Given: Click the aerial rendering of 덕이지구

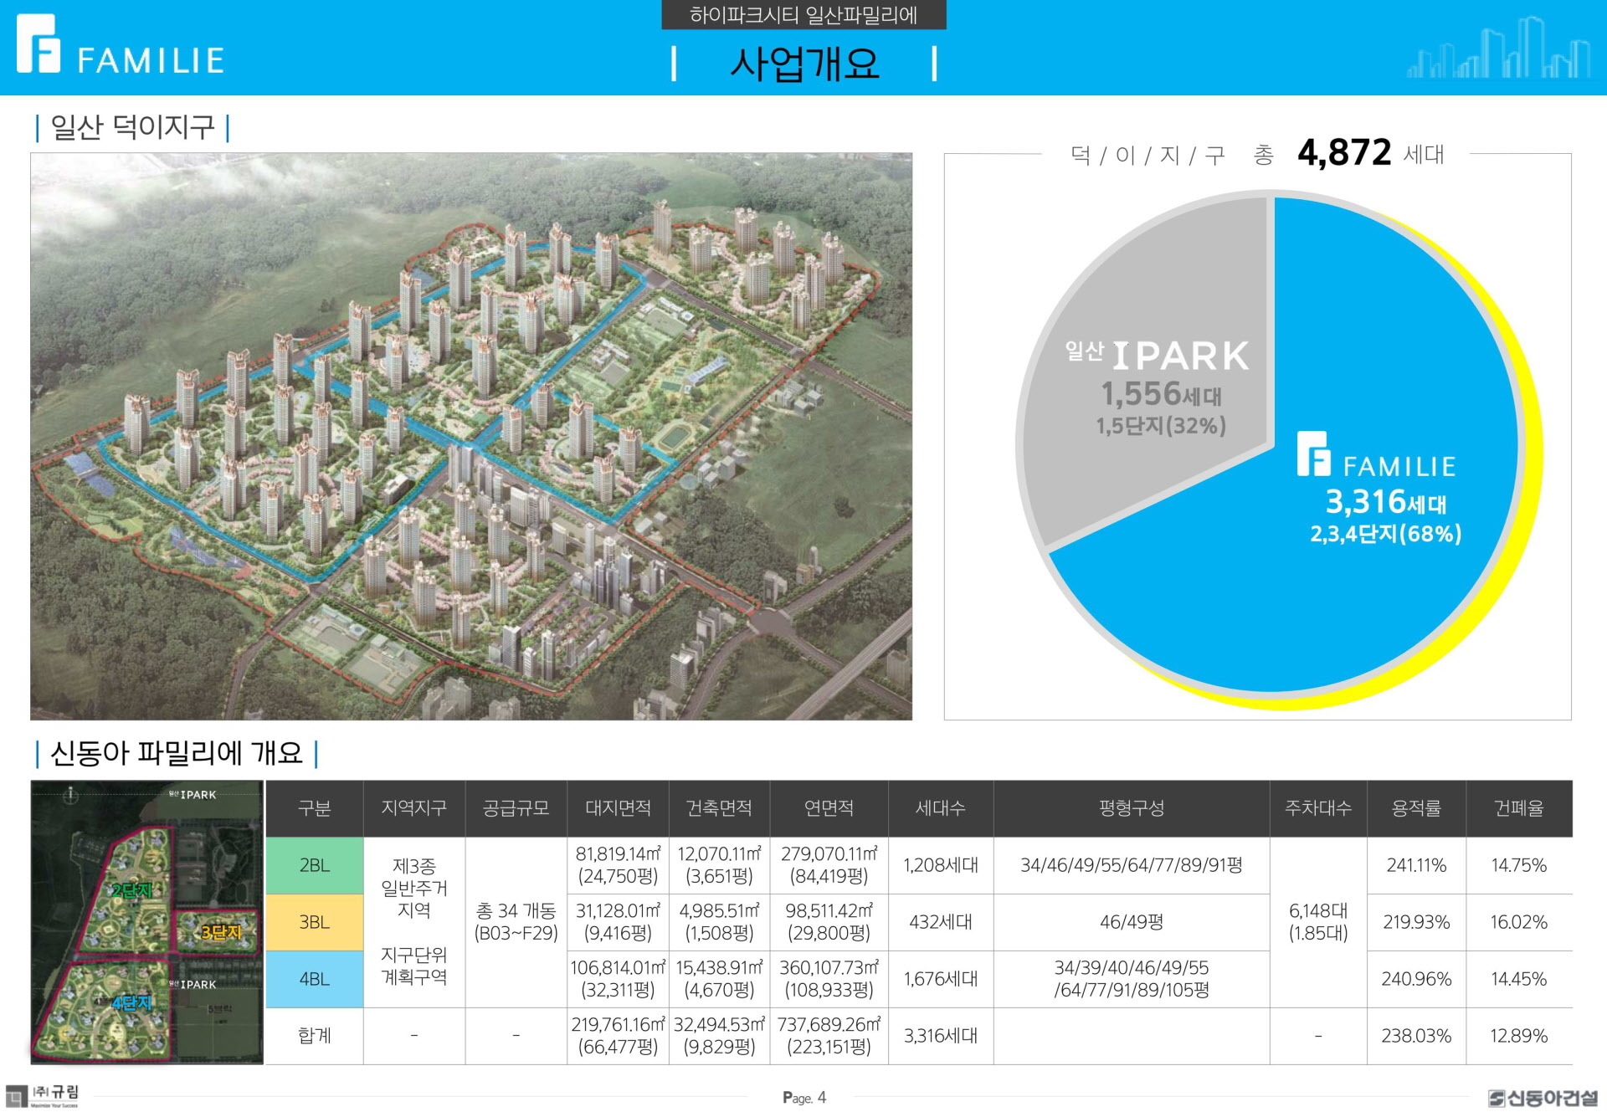Looking at the screenshot, I should (471, 436).
